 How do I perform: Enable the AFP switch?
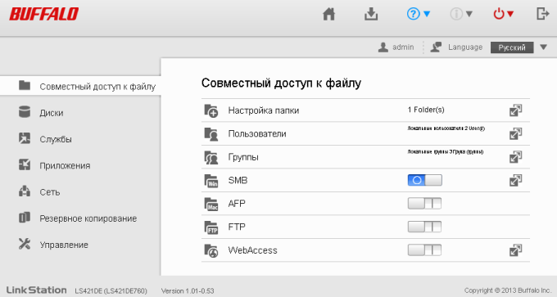[424, 204]
